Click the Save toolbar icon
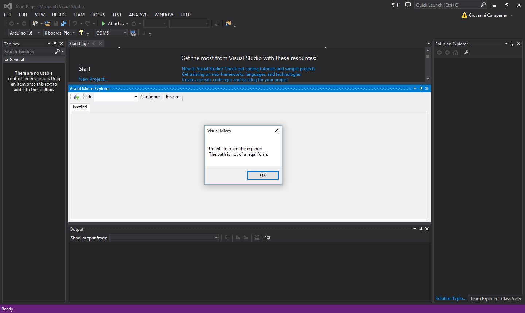 pyautogui.click(x=56, y=24)
